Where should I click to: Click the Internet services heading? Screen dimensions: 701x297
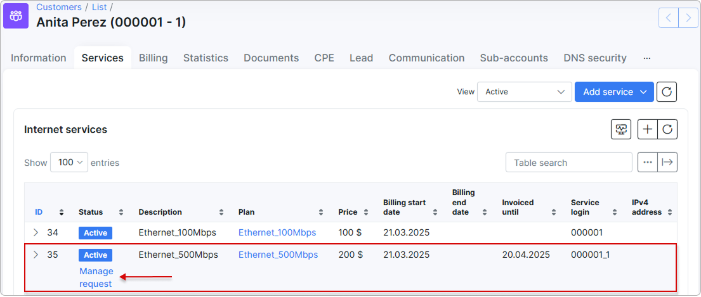tap(66, 129)
